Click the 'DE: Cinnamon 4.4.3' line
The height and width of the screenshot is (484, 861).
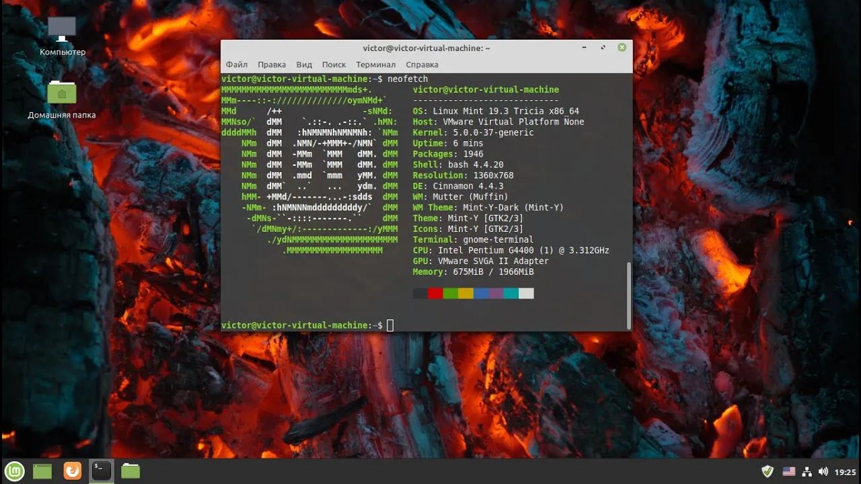(x=458, y=186)
